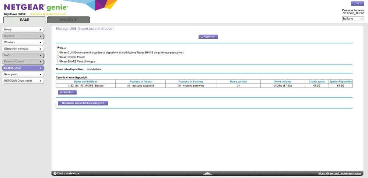Select ReadySHARE Vault di Netgear option
The height and width of the screenshot is (178, 368).
[58, 61]
